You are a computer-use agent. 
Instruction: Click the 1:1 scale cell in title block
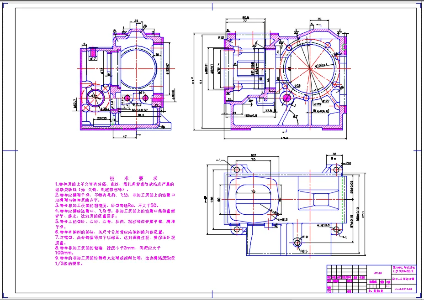click(388, 286)
